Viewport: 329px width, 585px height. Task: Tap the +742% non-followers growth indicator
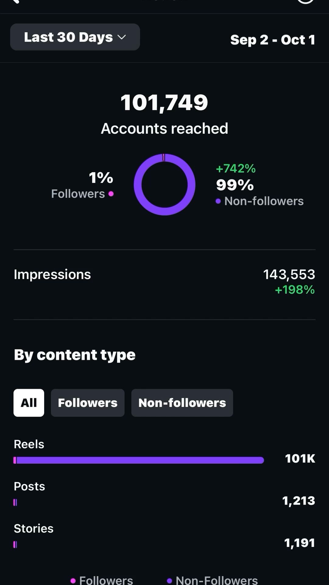tap(236, 168)
